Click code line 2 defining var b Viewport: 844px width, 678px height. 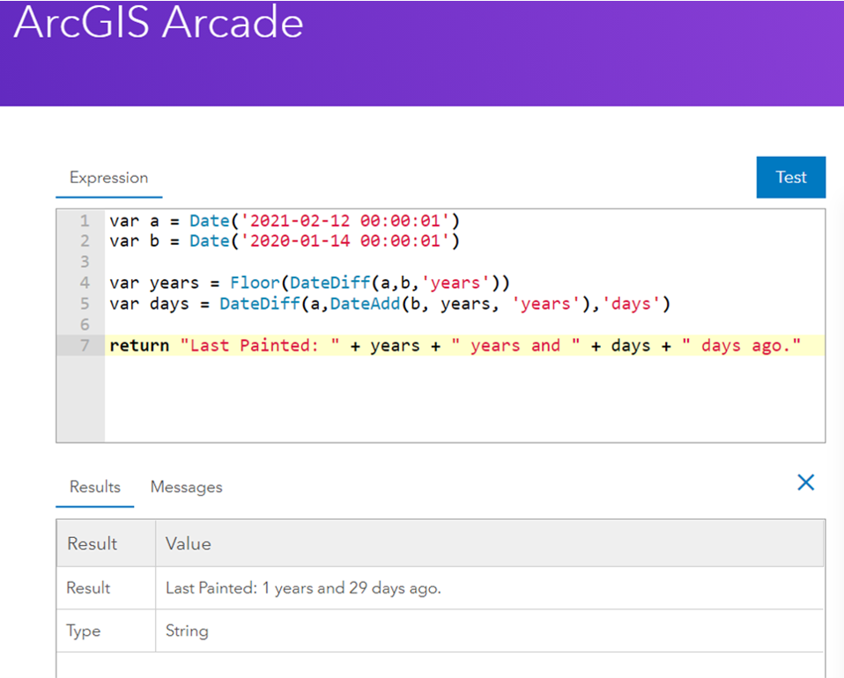point(285,241)
